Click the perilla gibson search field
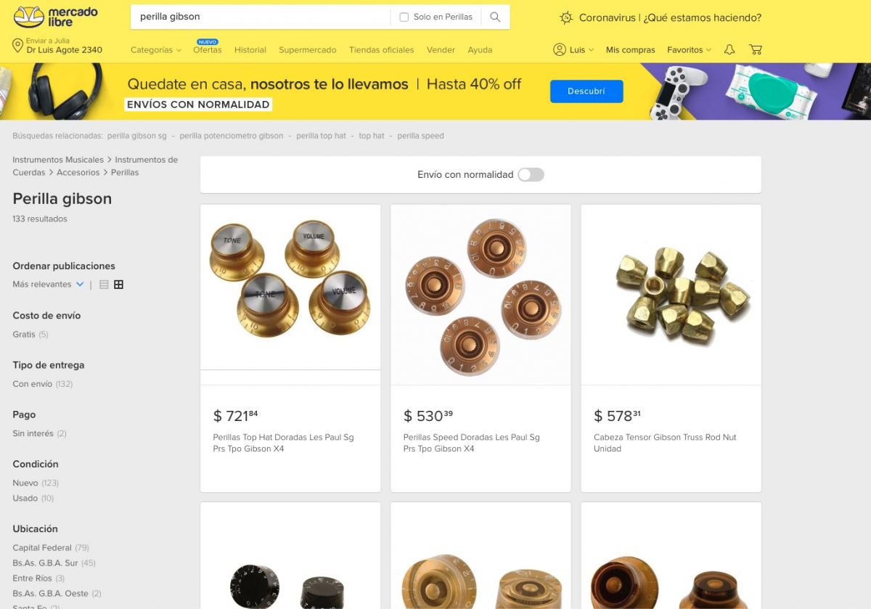The height and width of the screenshot is (609, 871). [x=260, y=17]
